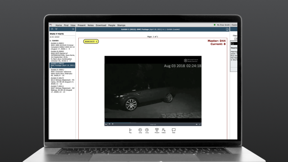Screen dimensions: 288x162
Task: Click the Note icon below the video
Action: [x=174, y=130]
